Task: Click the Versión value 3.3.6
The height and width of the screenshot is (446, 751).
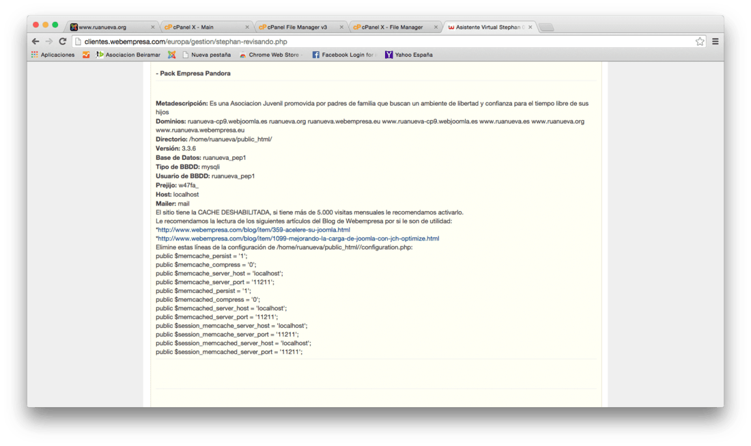Action: tap(188, 148)
